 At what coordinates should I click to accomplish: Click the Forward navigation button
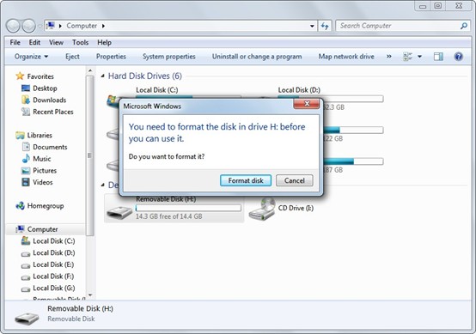click(x=28, y=26)
